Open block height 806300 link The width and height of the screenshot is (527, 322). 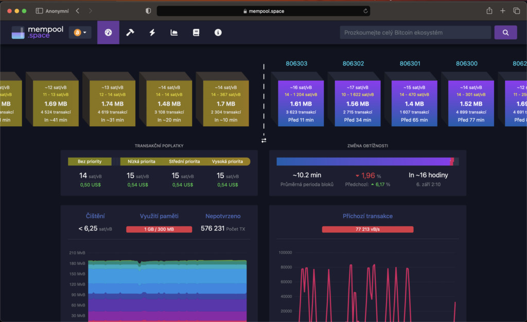[466, 63]
